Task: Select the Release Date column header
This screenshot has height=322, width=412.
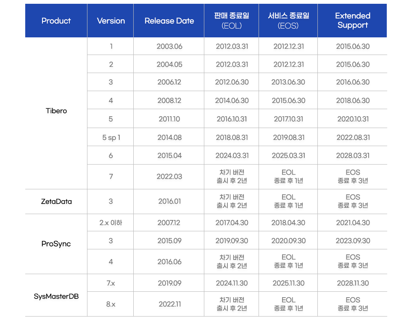Action: point(169,21)
